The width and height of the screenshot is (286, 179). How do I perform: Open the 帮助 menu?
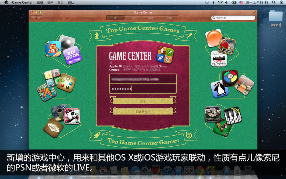pyautogui.click(x=71, y=3)
